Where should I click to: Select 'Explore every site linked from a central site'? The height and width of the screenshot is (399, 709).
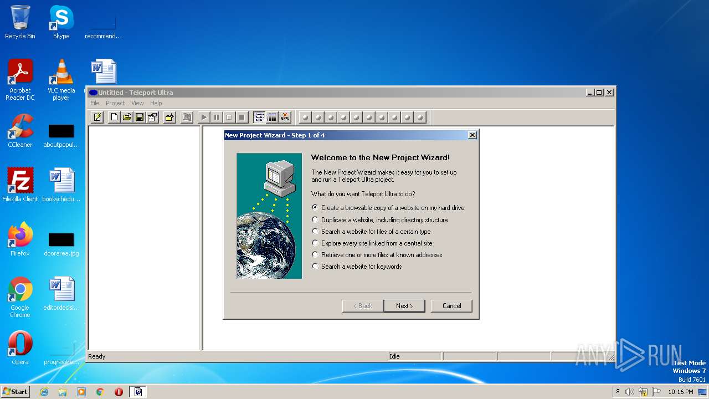(372, 243)
